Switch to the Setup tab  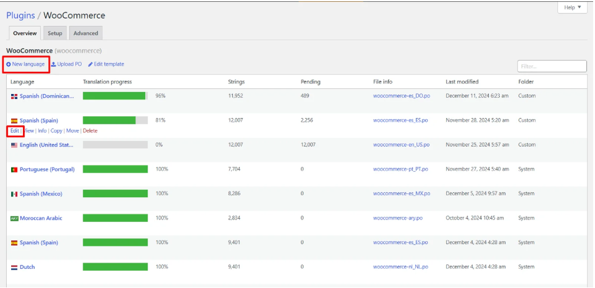(x=54, y=33)
